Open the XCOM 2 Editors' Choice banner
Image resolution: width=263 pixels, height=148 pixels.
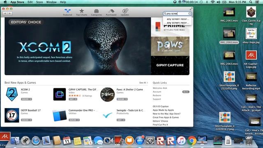(x=78, y=46)
